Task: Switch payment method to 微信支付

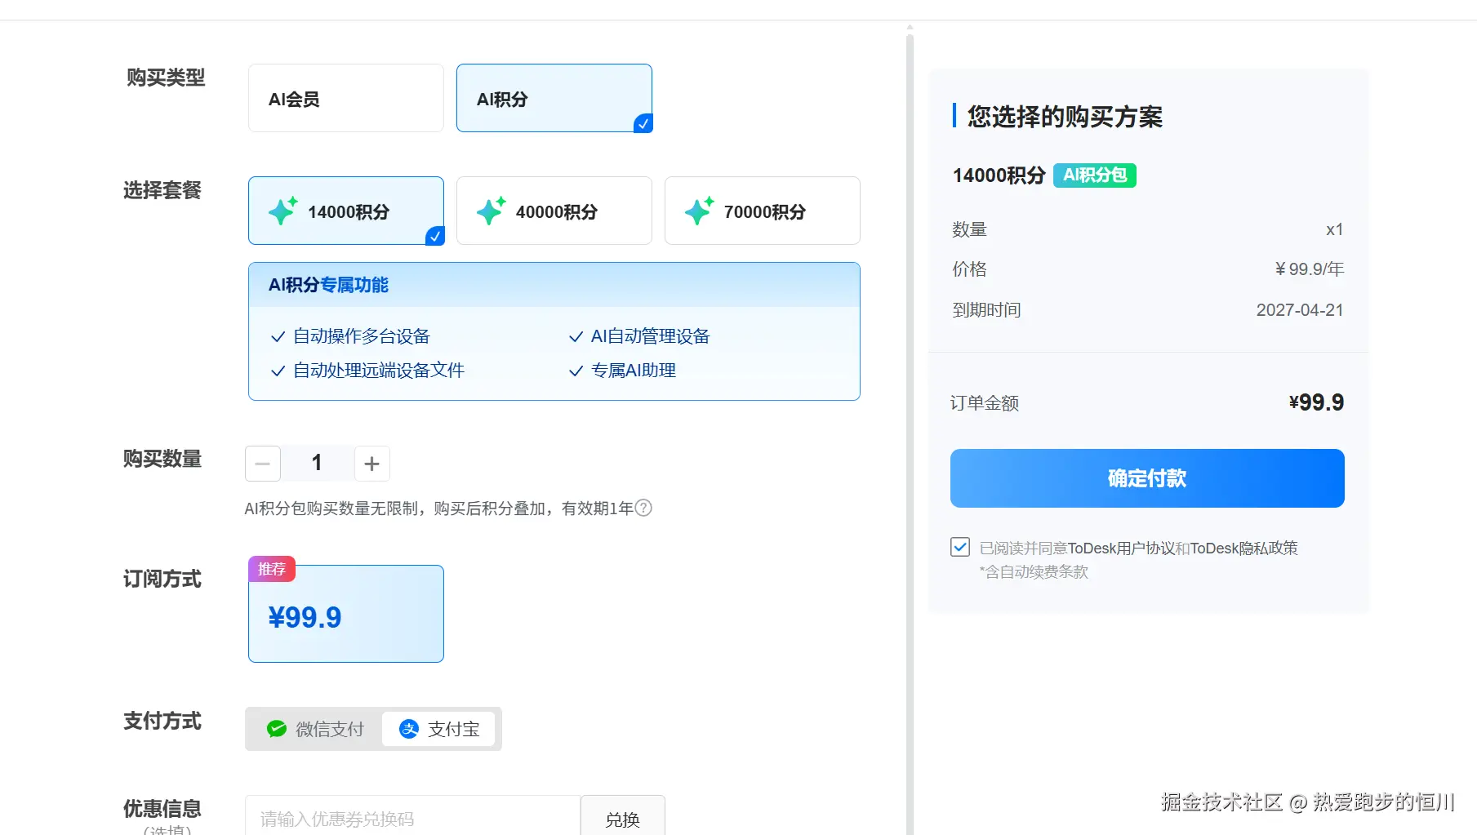Action: point(315,729)
